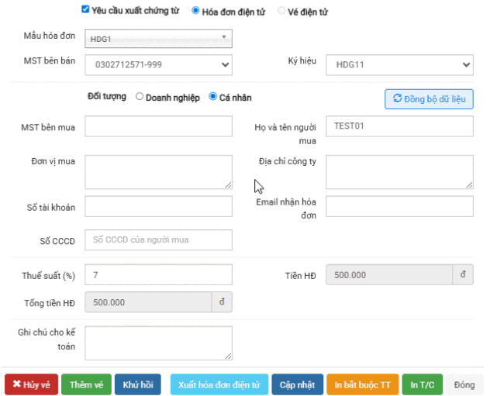
Task: Click the orange In bắt buộc TT button
Action: pos(362,385)
